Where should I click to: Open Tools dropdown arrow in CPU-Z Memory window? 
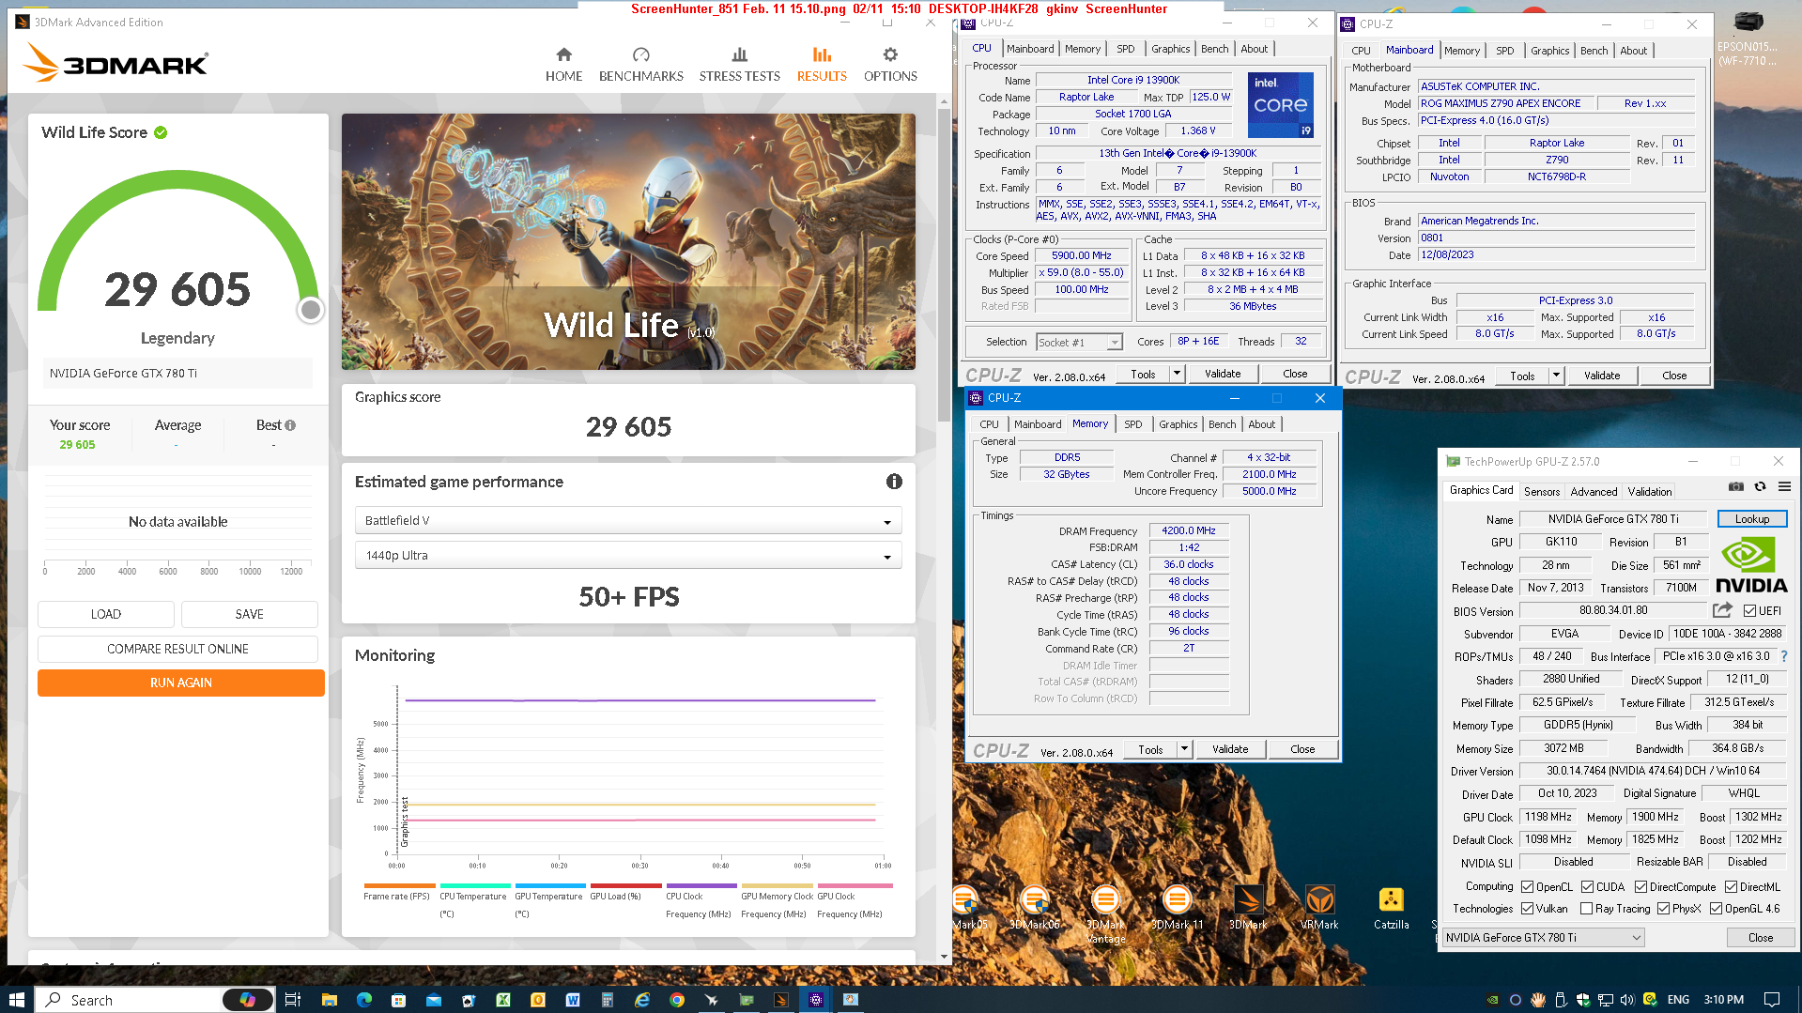(x=1183, y=749)
